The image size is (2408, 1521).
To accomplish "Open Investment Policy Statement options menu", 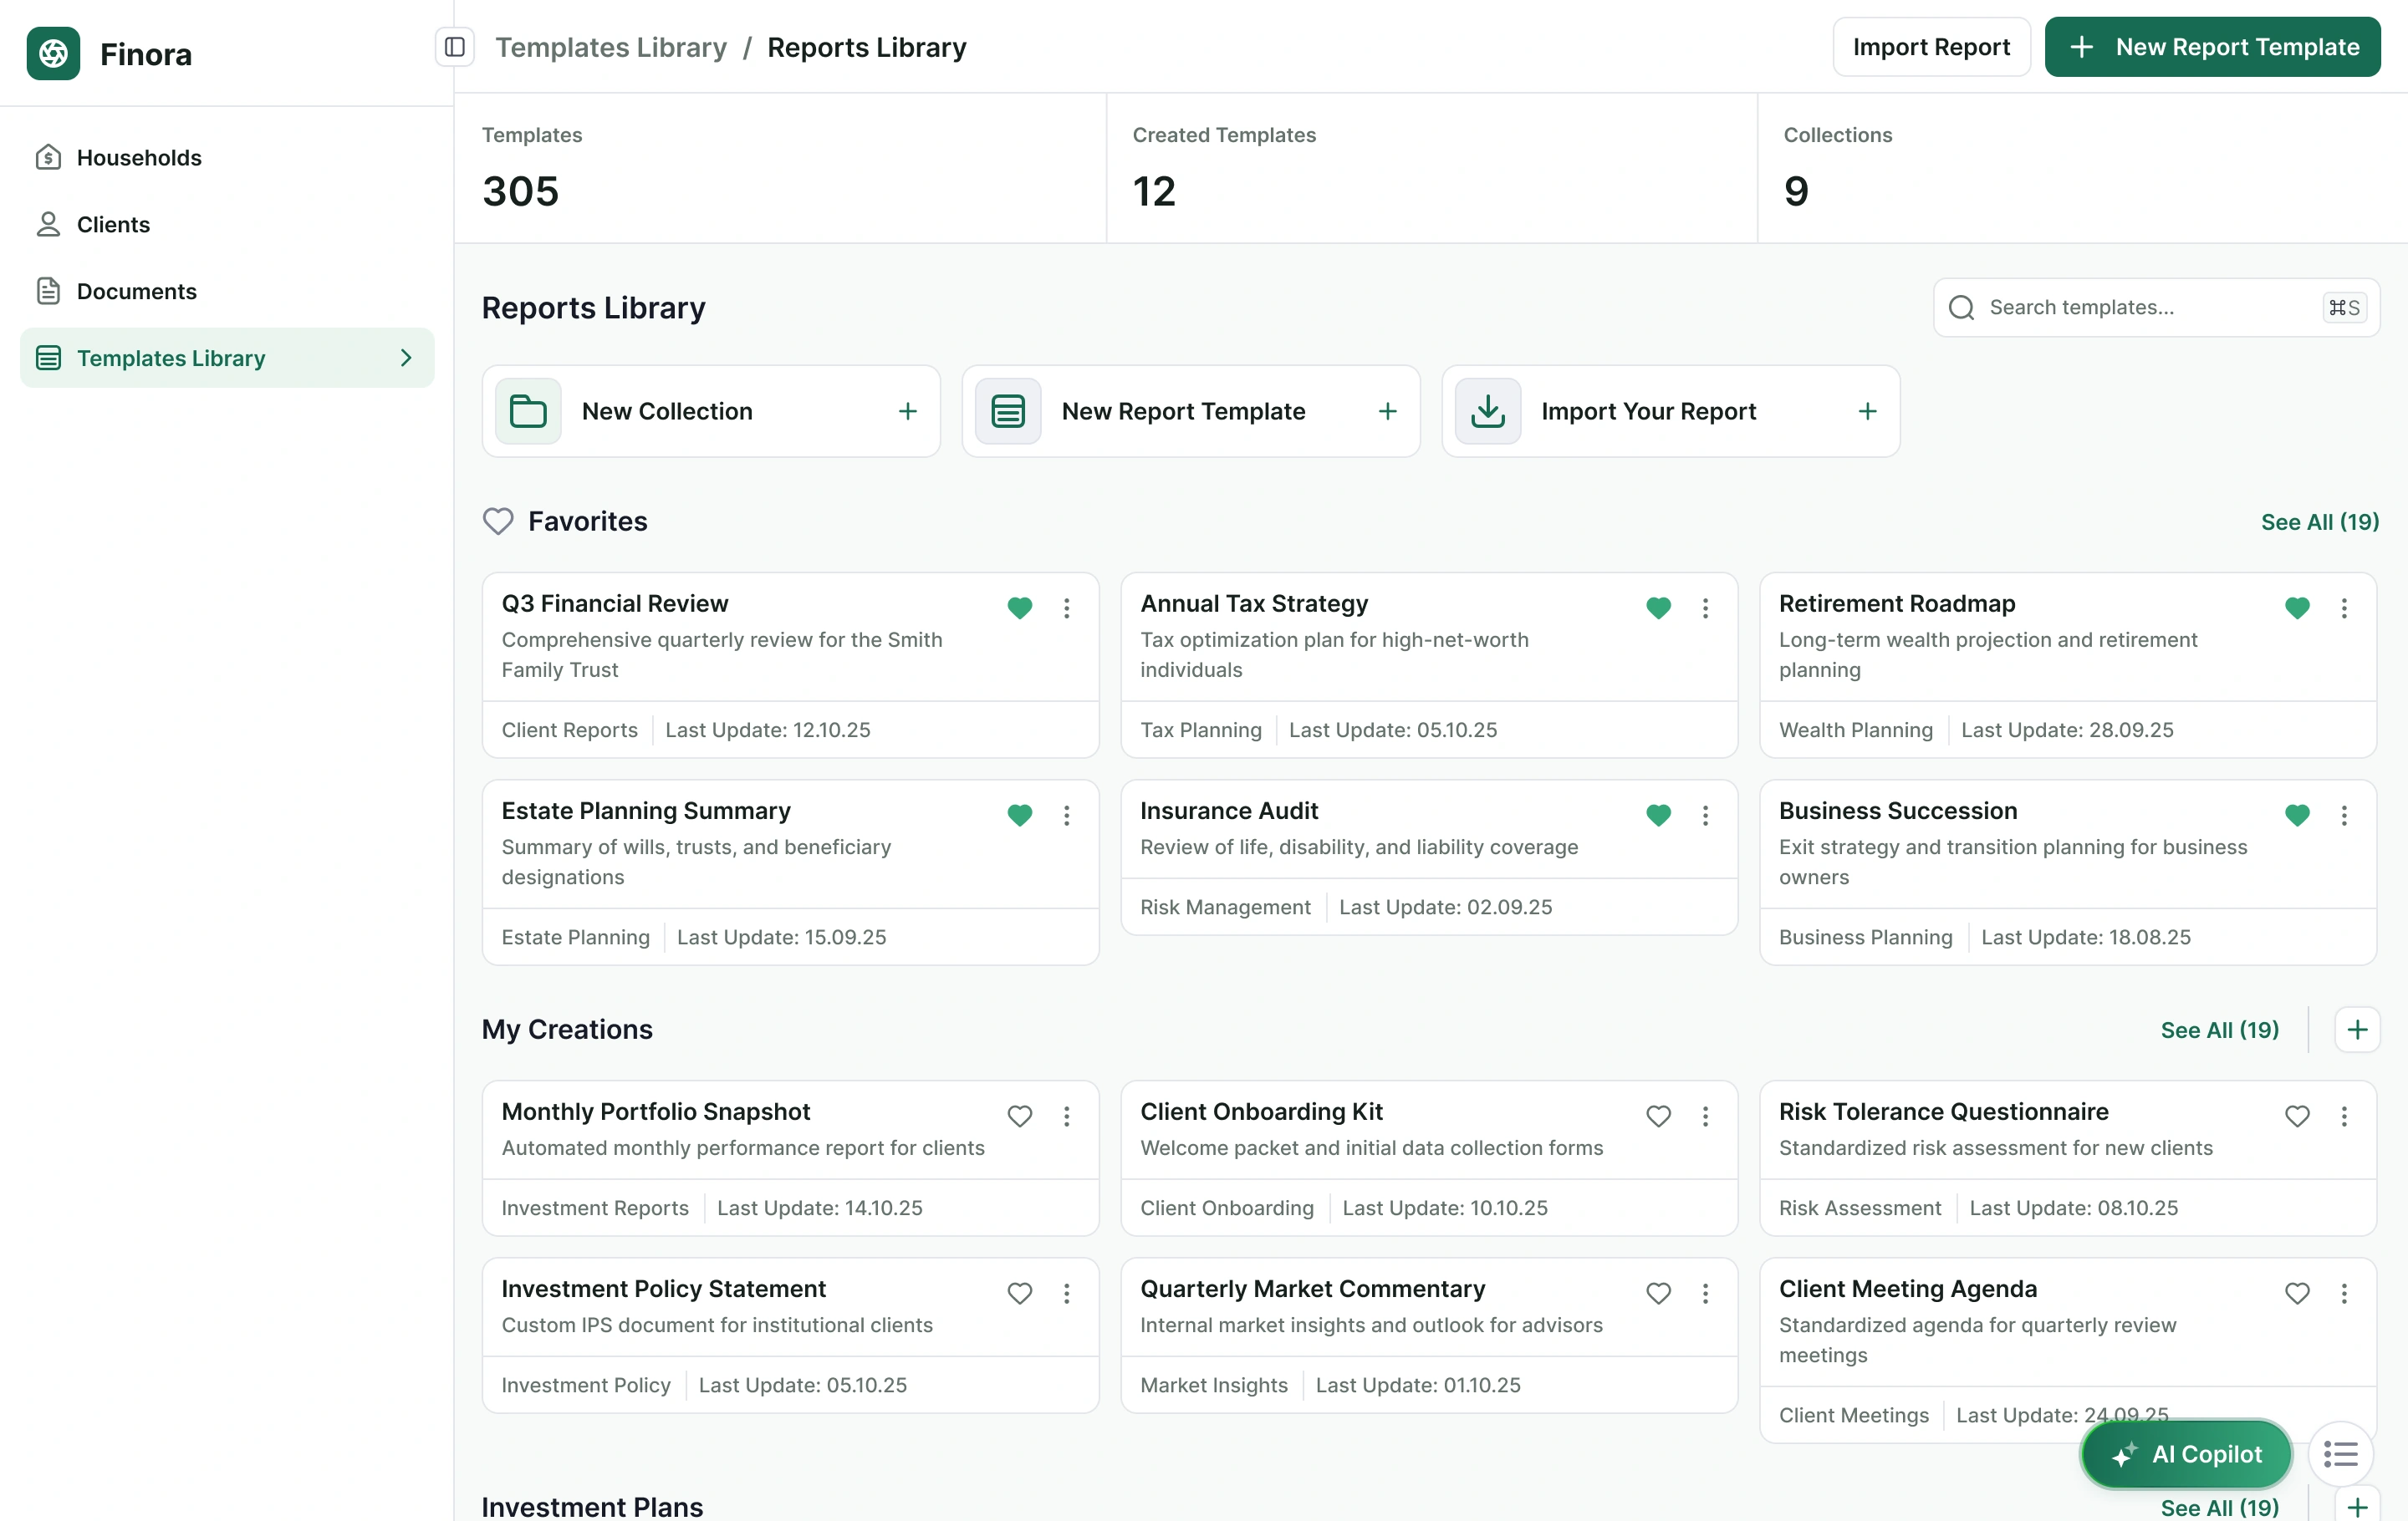I will coord(1066,1293).
